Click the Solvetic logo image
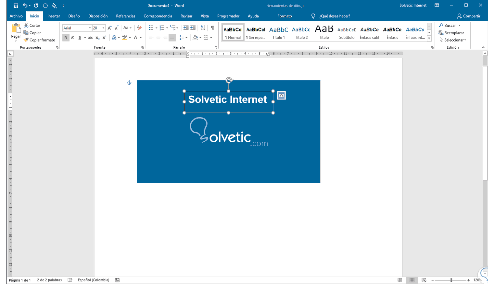Image resolution: width=495 pixels, height=284 pixels. [x=229, y=132]
